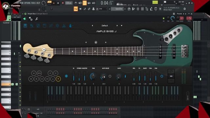210x118 pixels.
Task: Switch to the Main keyboard tab in Ample Bass
Action: coord(25,26)
